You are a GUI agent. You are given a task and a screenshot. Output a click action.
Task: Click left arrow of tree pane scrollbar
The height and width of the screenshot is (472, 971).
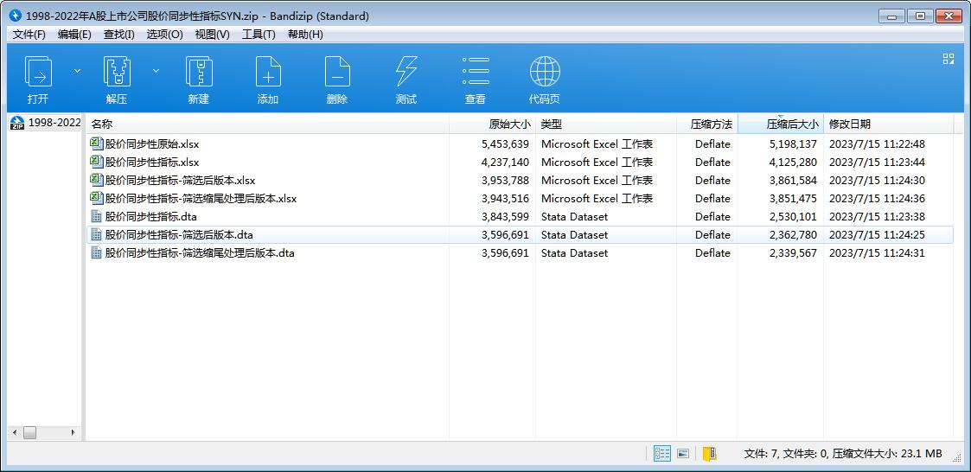(15, 432)
